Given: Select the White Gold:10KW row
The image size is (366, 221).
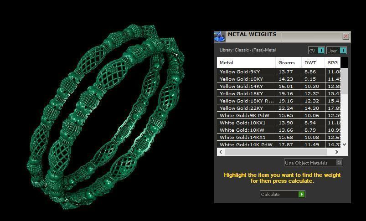Looking at the screenshot, I should 278,130.
